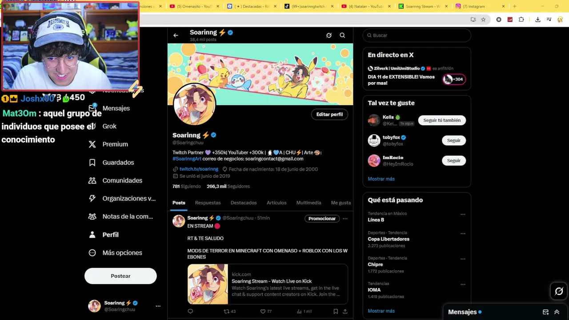The image size is (569, 320).
Task: Click the +304 listeners badge
Action: coord(454,79)
